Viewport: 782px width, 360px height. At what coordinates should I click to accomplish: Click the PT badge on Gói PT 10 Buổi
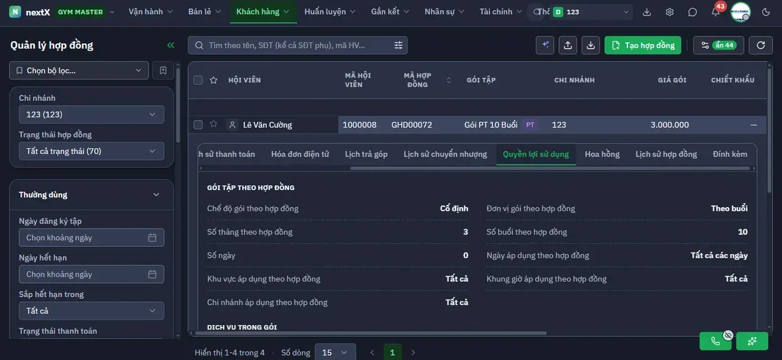(x=530, y=125)
